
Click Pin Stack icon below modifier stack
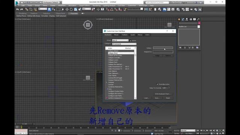pyautogui.click(x=180, y=48)
